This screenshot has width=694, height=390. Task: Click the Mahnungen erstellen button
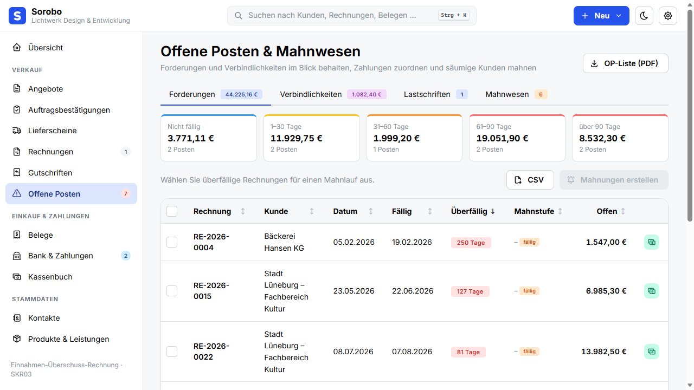point(614,180)
